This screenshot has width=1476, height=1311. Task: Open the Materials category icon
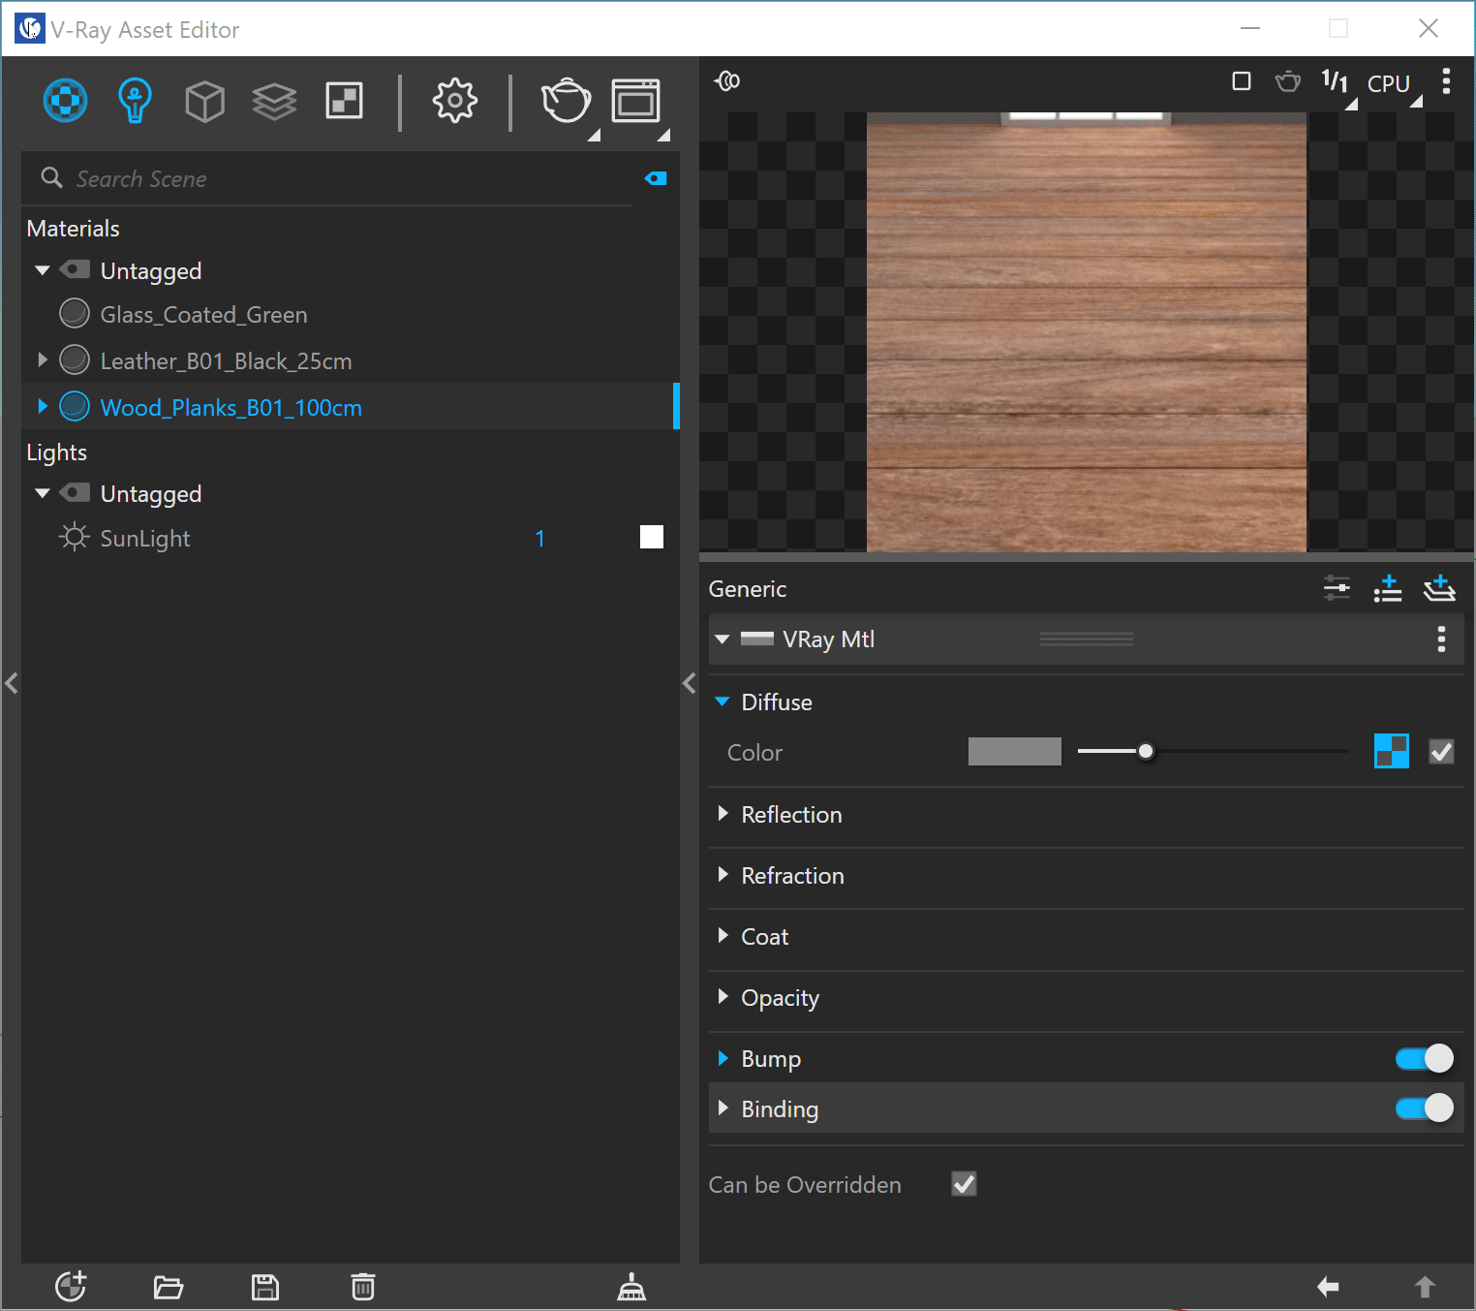(x=66, y=101)
